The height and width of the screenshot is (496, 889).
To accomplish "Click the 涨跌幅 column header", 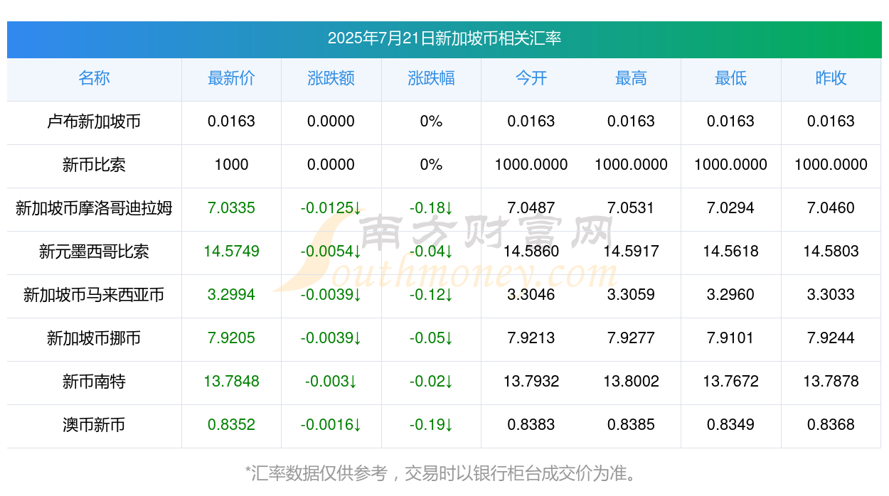I will tap(431, 78).
